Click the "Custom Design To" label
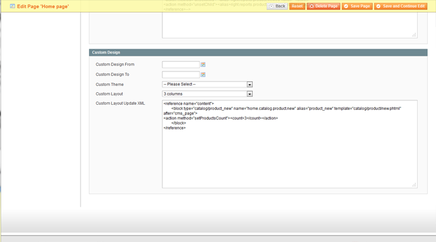 point(112,75)
